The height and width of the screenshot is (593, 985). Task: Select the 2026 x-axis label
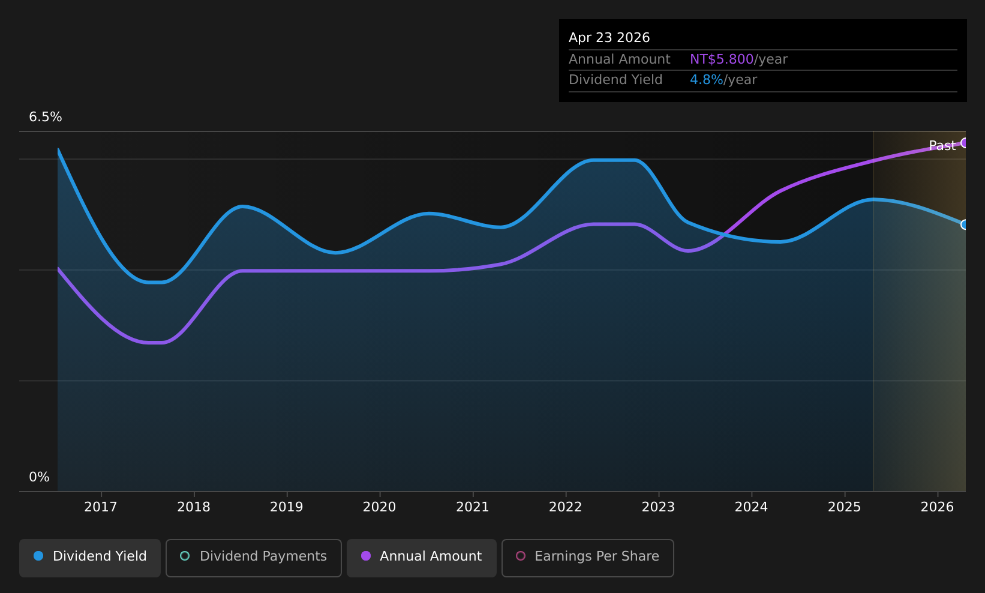(938, 507)
